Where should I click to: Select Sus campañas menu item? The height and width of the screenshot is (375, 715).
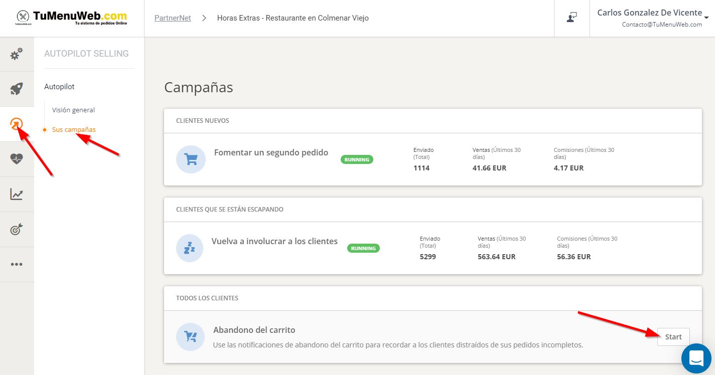(74, 129)
